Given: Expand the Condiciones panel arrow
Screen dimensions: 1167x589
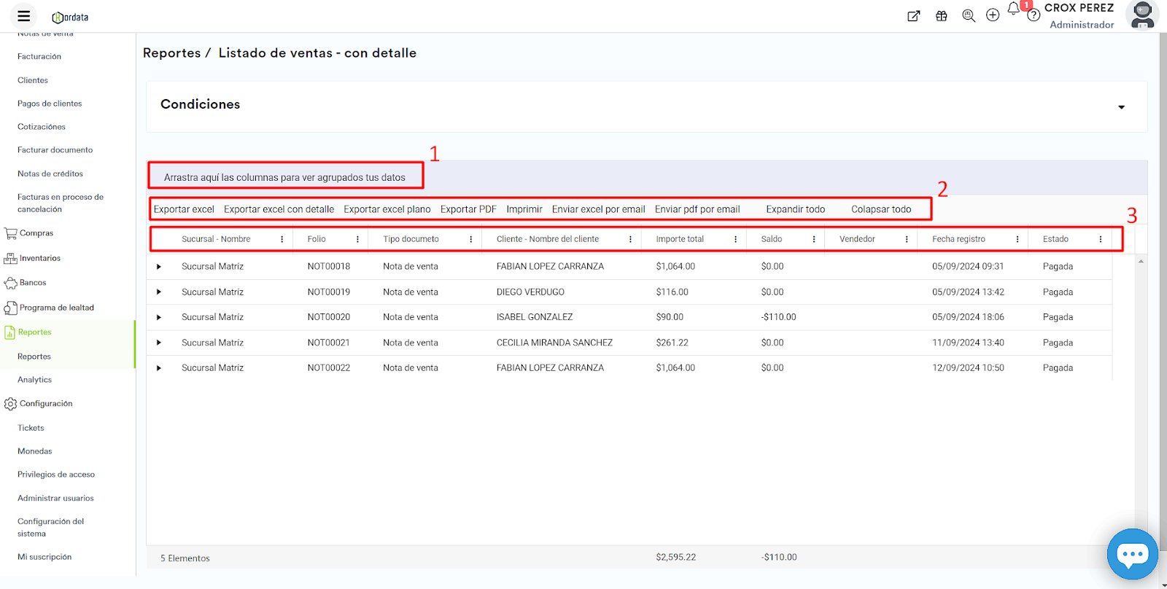Looking at the screenshot, I should 1121,107.
